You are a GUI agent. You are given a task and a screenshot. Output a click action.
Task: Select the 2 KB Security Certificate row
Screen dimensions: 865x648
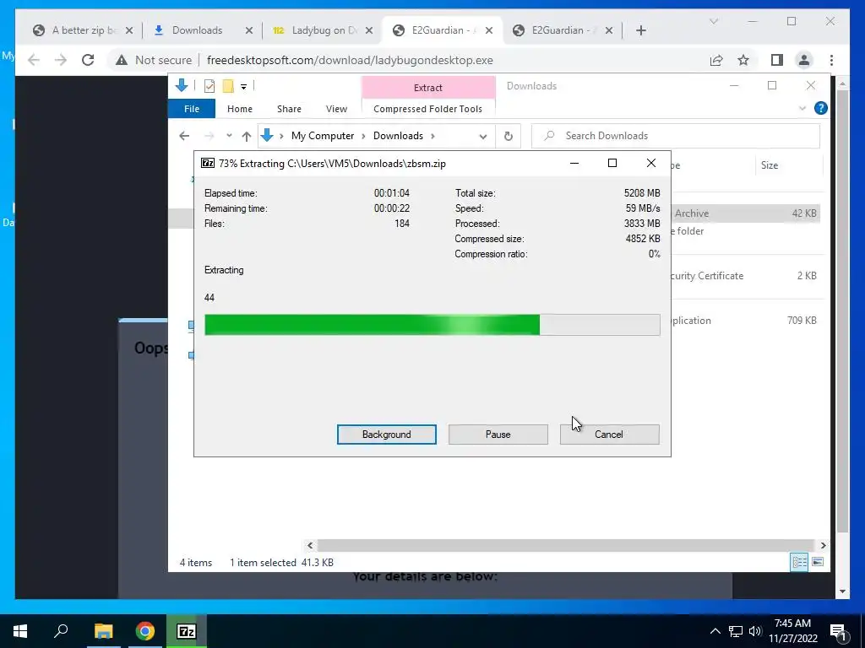pyautogui.click(x=747, y=276)
